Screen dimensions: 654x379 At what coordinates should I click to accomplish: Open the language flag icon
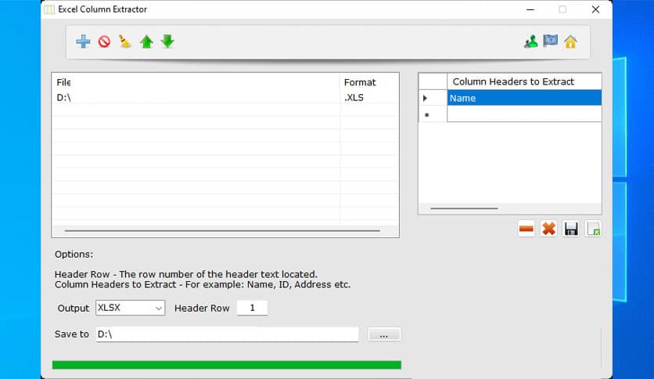coord(551,42)
